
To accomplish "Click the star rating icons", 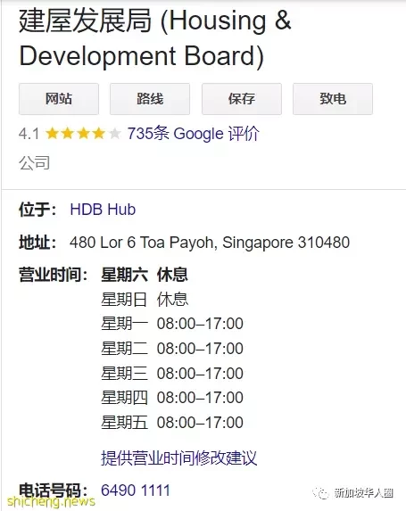I will (83, 134).
